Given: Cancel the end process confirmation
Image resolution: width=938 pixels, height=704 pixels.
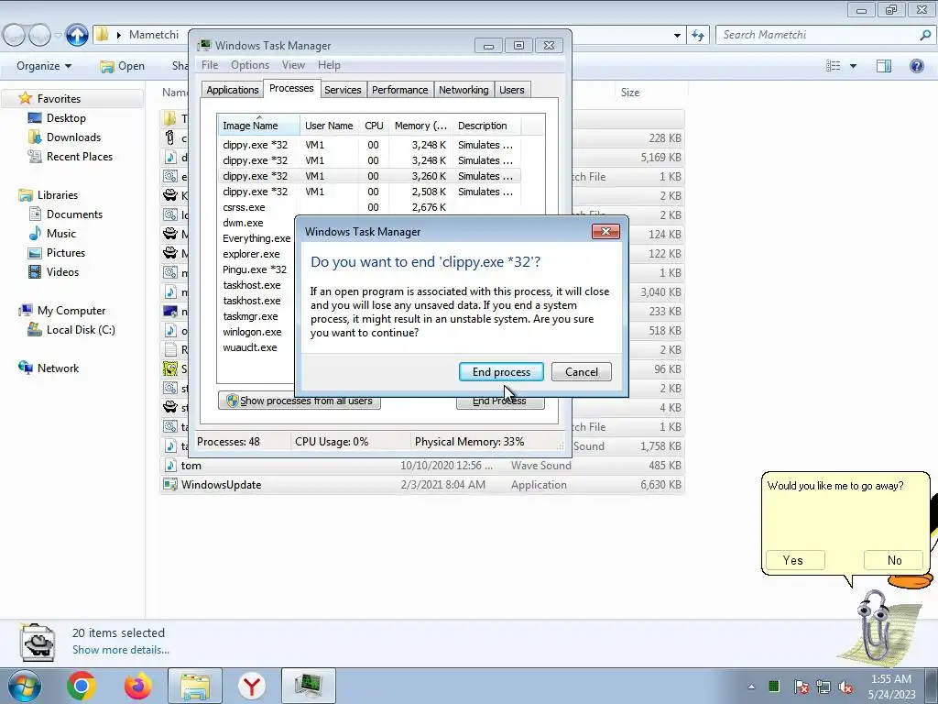Looking at the screenshot, I should [x=582, y=372].
